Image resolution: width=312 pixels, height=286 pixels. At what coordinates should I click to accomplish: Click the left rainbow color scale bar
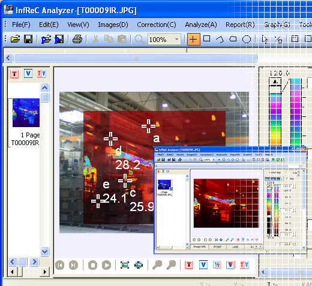[x=275, y=120]
